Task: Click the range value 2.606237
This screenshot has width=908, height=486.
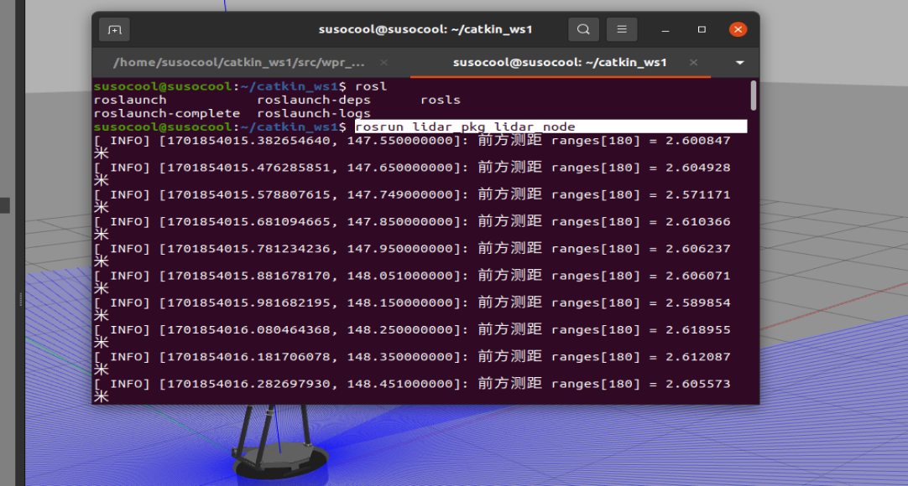Action: click(698, 249)
